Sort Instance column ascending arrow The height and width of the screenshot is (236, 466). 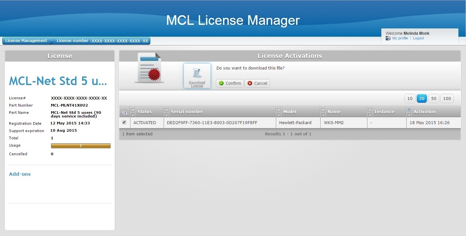(x=370, y=110)
